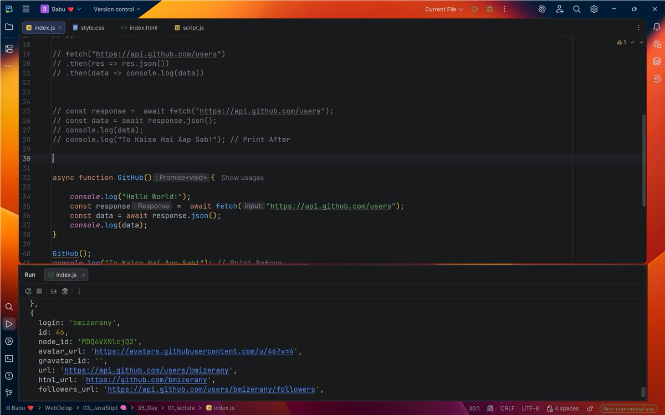This screenshot has width=665, height=415.
Task: Click the 30:1 line column indicator
Action: [x=474, y=408]
